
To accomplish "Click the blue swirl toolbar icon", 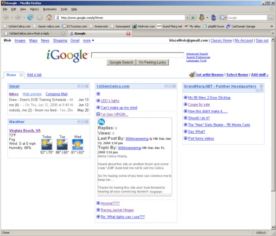I will click(214, 18).
